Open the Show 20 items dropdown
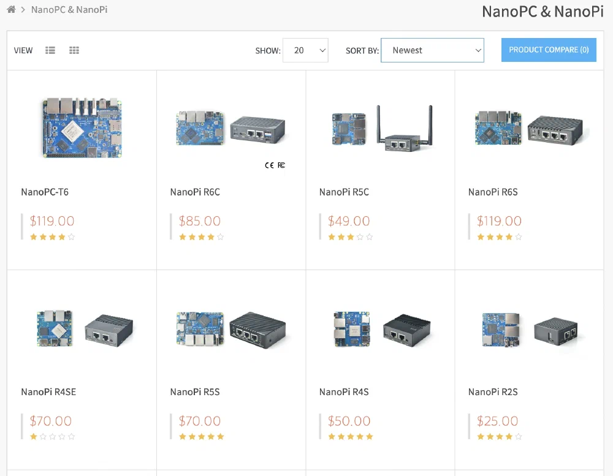 [305, 50]
